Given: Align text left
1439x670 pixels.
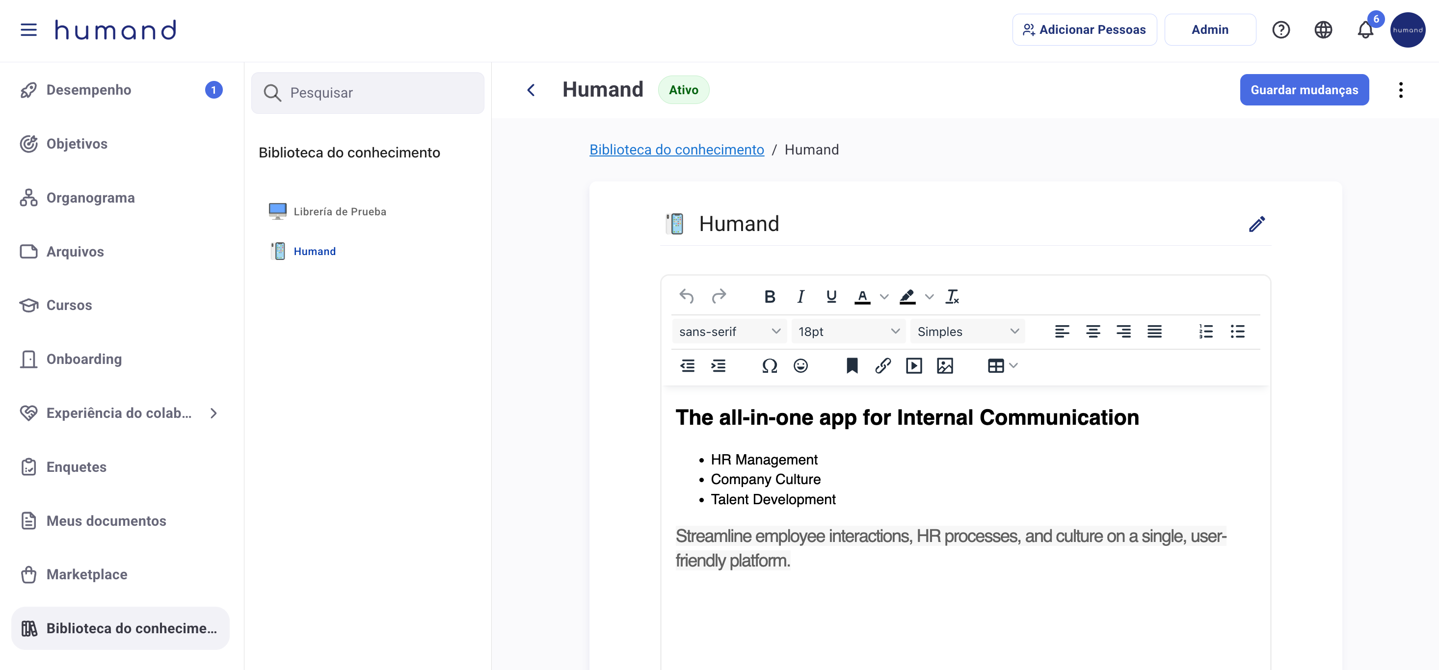Looking at the screenshot, I should 1062,332.
